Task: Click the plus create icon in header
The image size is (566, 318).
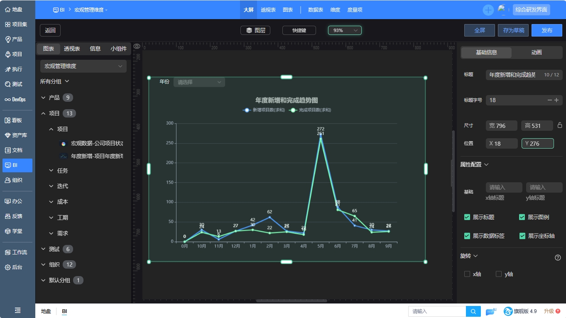Action: tap(488, 10)
